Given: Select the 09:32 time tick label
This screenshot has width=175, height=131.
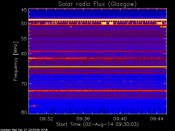Looking at the screenshot, I should click(46, 119).
